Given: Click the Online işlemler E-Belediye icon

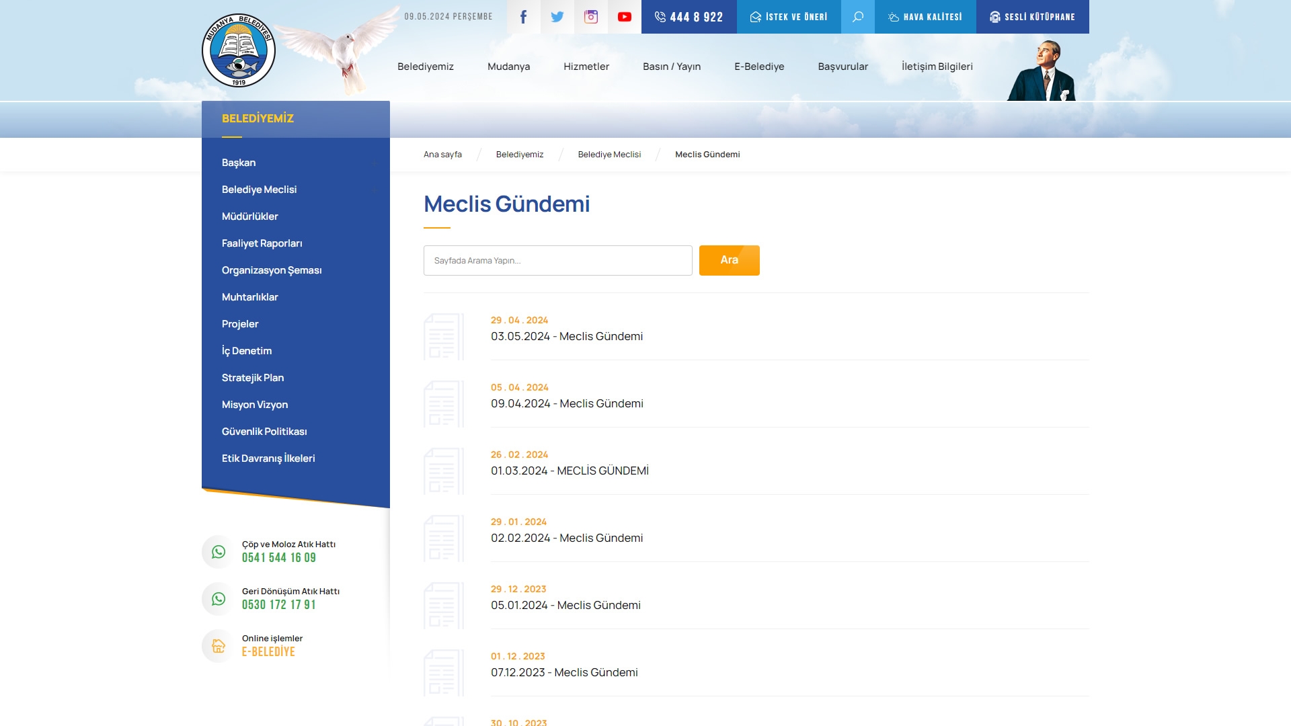Looking at the screenshot, I should coord(219,646).
